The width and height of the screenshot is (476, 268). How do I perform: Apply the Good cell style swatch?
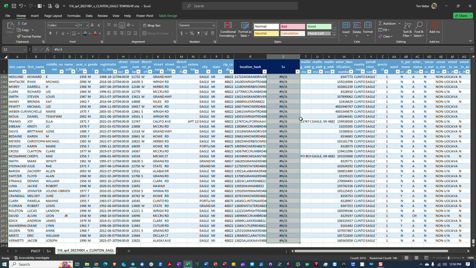coord(319,26)
